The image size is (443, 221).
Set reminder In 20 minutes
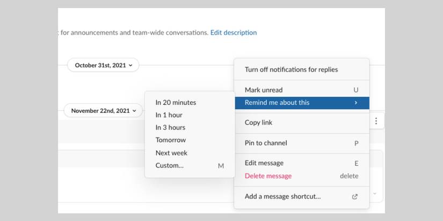tap(190, 103)
